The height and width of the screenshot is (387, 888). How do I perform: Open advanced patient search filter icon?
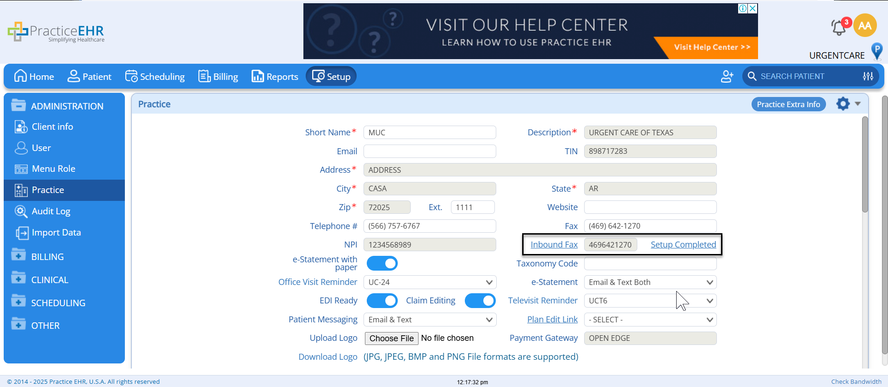point(868,76)
